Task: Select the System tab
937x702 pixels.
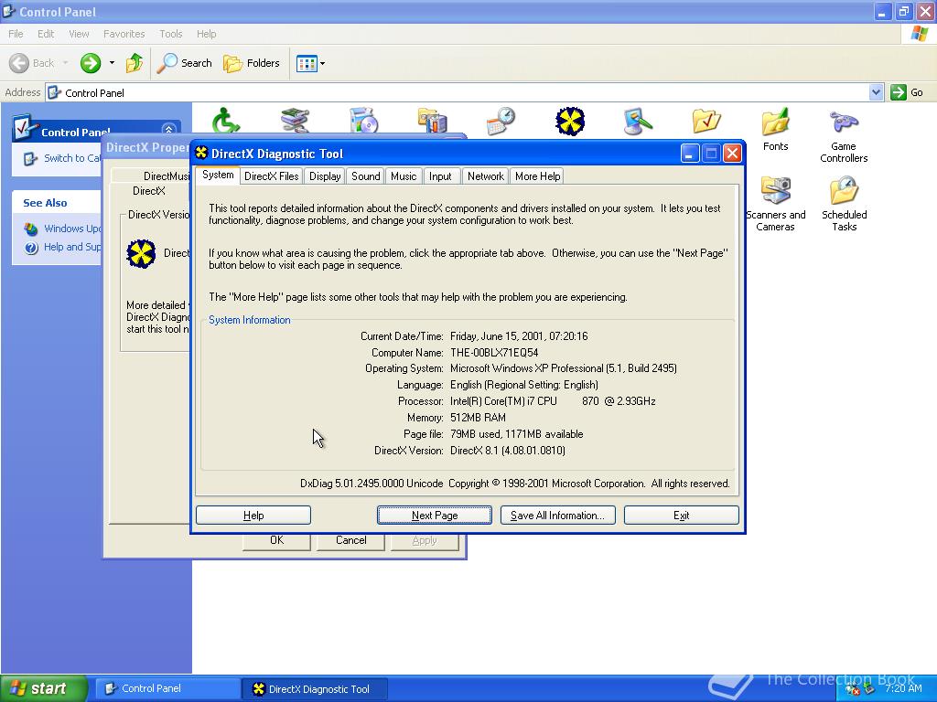Action: 218,175
